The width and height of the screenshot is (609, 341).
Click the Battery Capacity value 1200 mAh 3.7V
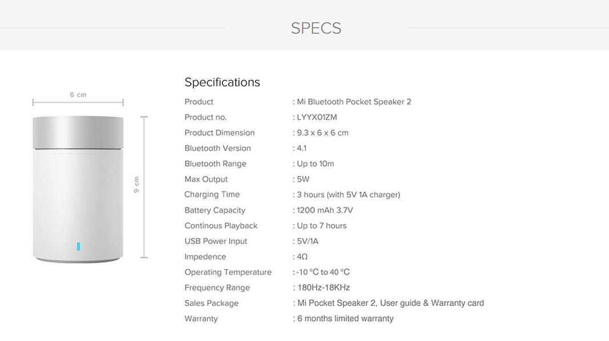(324, 210)
